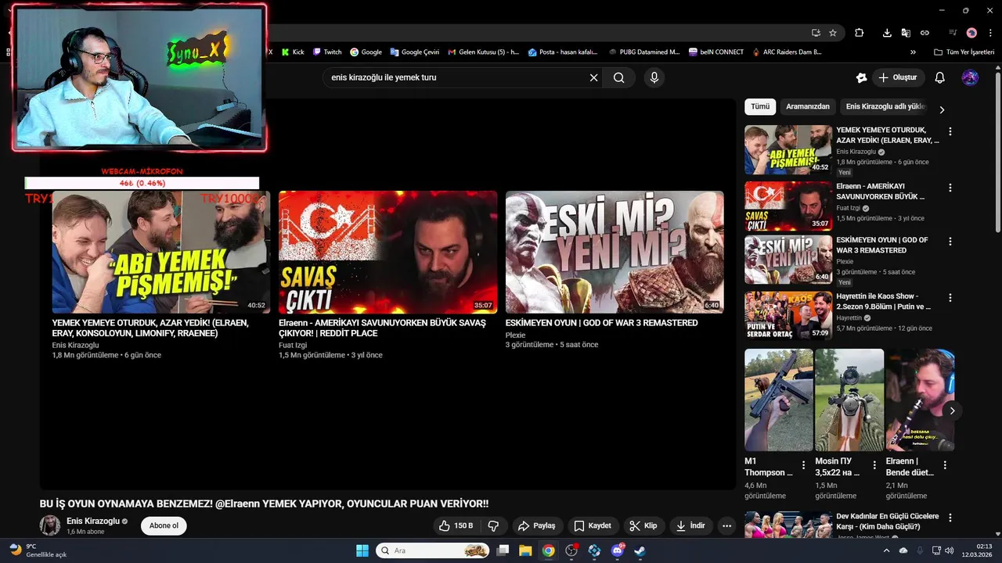1002x563 pixels.
Task: Click the Oluştur create button
Action: coord(899,77)
